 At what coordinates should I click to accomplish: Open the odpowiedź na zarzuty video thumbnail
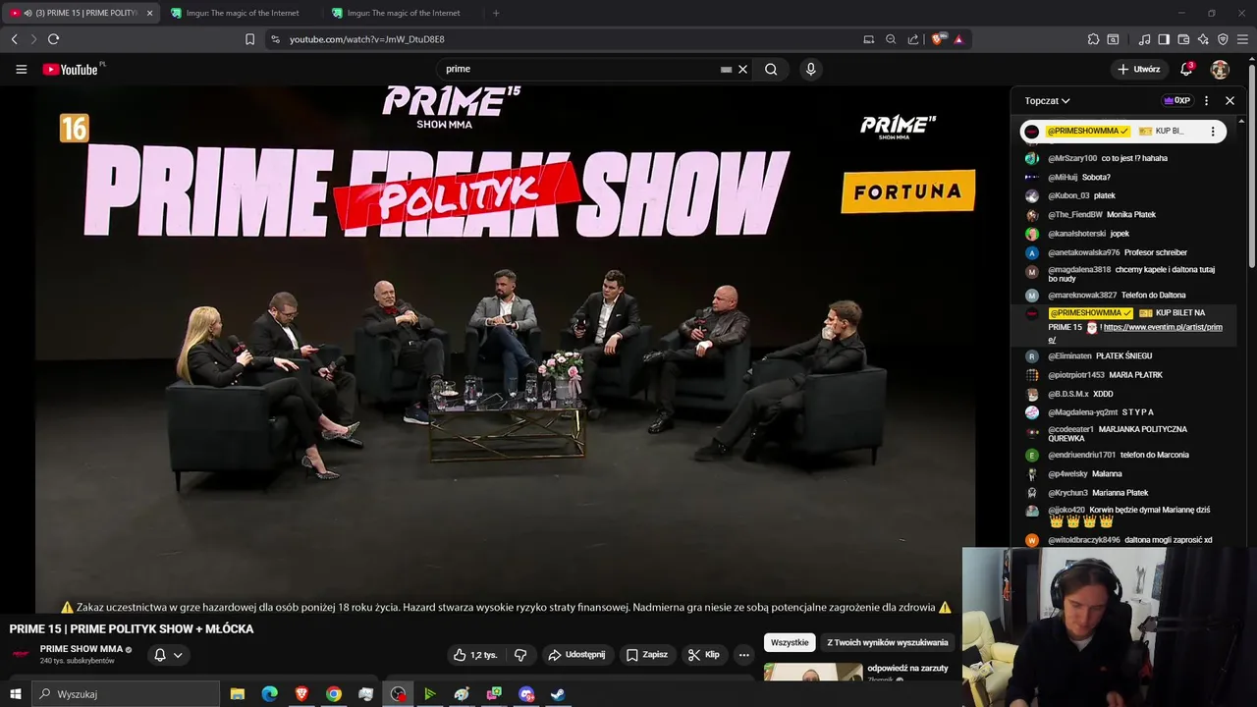coord(813,673)
